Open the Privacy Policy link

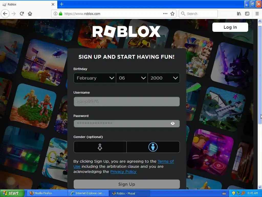coord(123,172)
